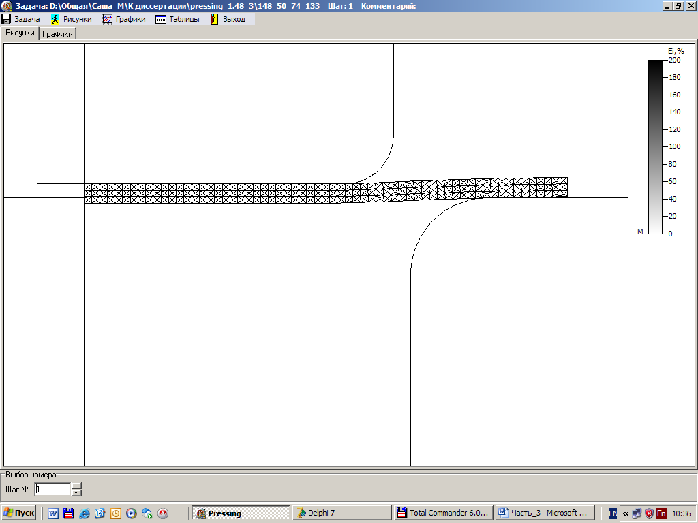Click the Шаг № input field
The height and width of the screenshot is (523, 698).
52,489
